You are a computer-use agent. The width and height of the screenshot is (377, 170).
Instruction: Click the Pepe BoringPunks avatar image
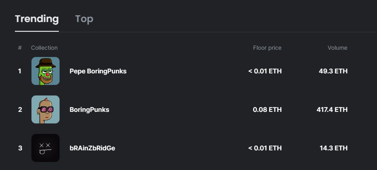click(46, 71)
